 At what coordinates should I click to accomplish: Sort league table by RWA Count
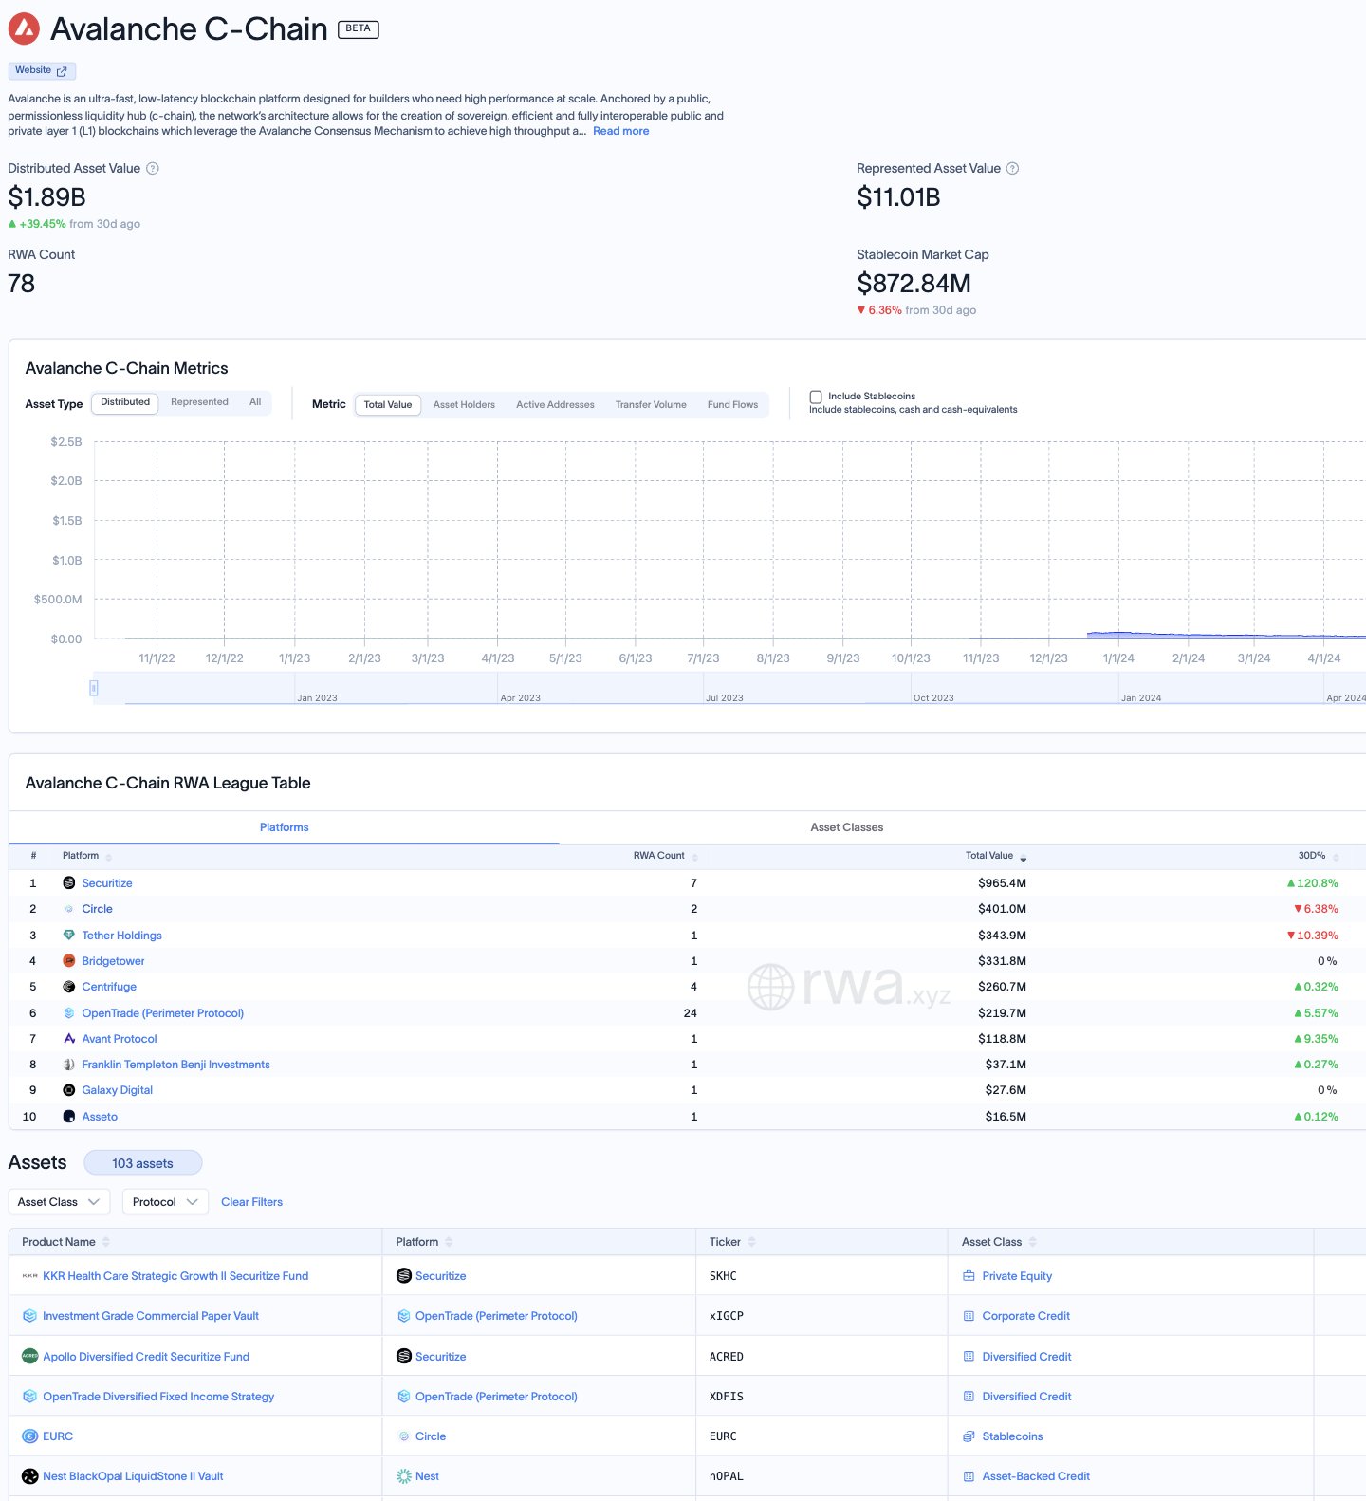665,856
